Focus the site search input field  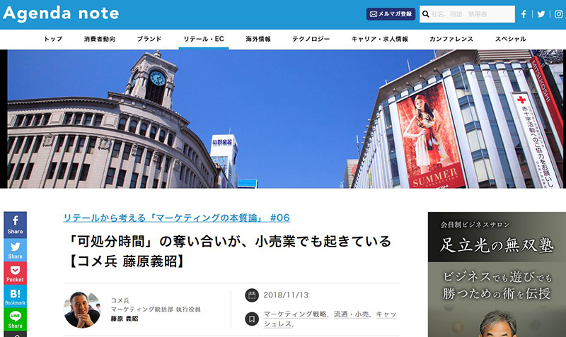472,14
